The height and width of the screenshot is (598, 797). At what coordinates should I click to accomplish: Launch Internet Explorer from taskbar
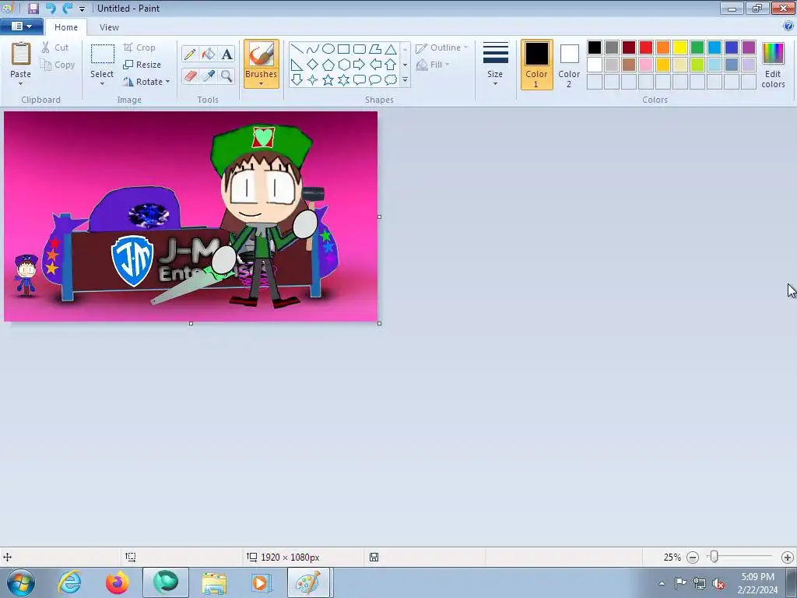pyautogui.click(x=69, y=582)
